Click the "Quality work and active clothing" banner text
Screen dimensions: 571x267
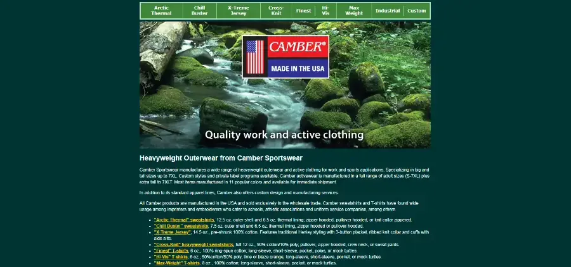284,135
